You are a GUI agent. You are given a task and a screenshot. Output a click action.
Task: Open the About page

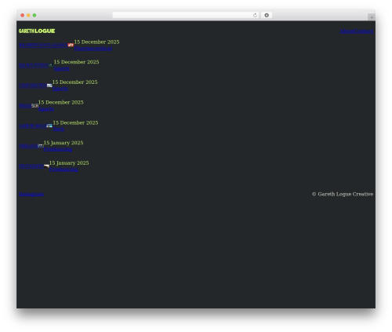click(347, 31)
